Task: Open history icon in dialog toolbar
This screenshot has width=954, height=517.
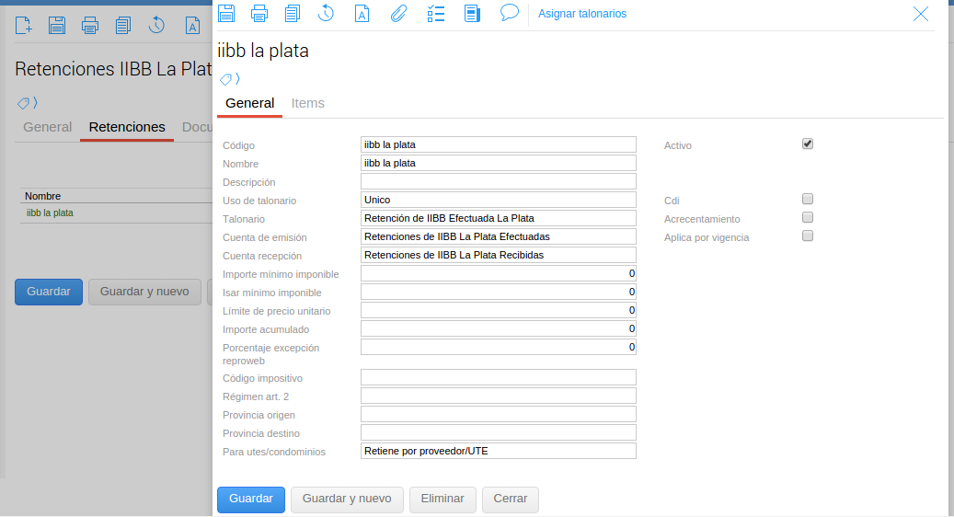Action: 326,13
